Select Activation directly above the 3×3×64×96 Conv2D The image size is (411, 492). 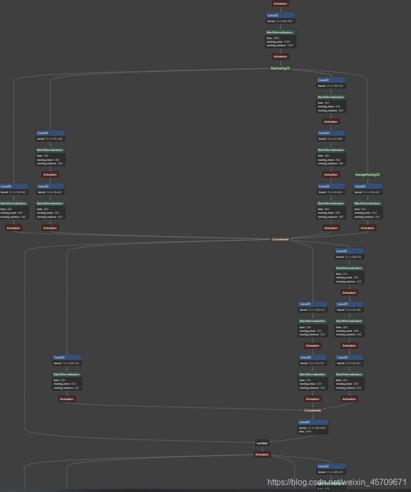coord(331,121)
